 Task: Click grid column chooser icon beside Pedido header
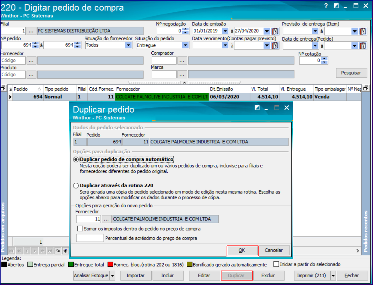click(10, 89)
